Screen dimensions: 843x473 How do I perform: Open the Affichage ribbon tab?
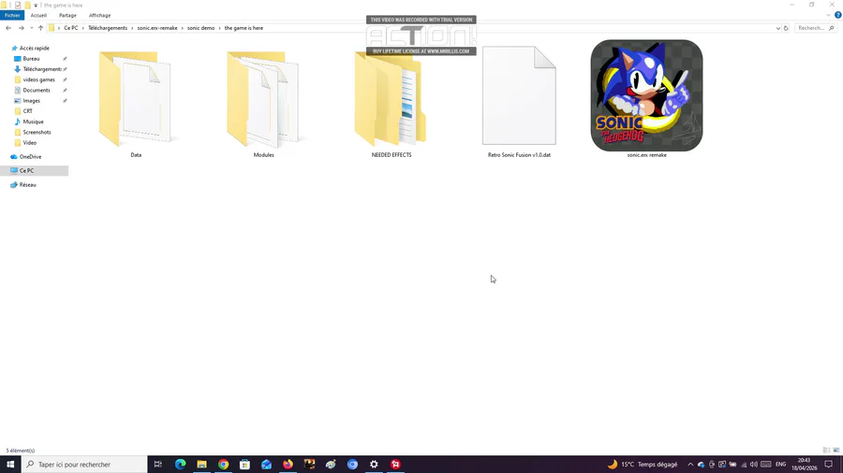click(x=99, y=16)
